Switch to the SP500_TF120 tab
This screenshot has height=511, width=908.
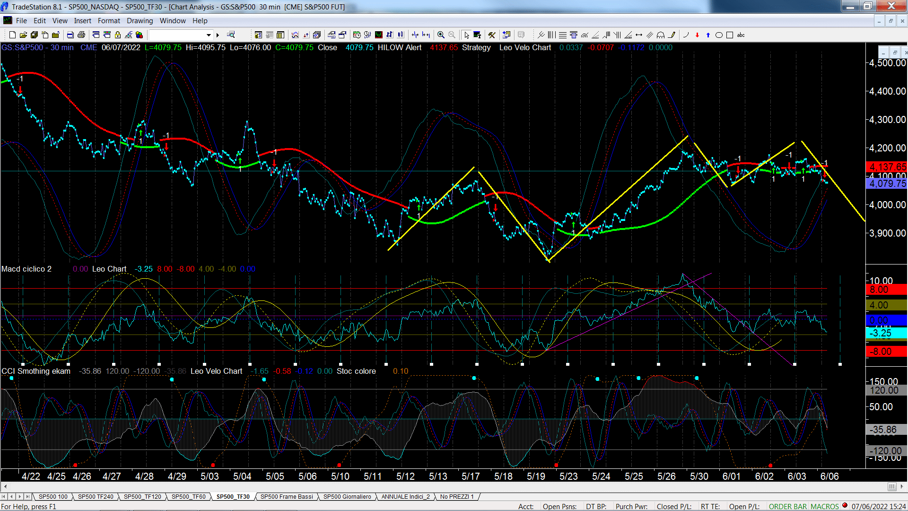point(142,497)
